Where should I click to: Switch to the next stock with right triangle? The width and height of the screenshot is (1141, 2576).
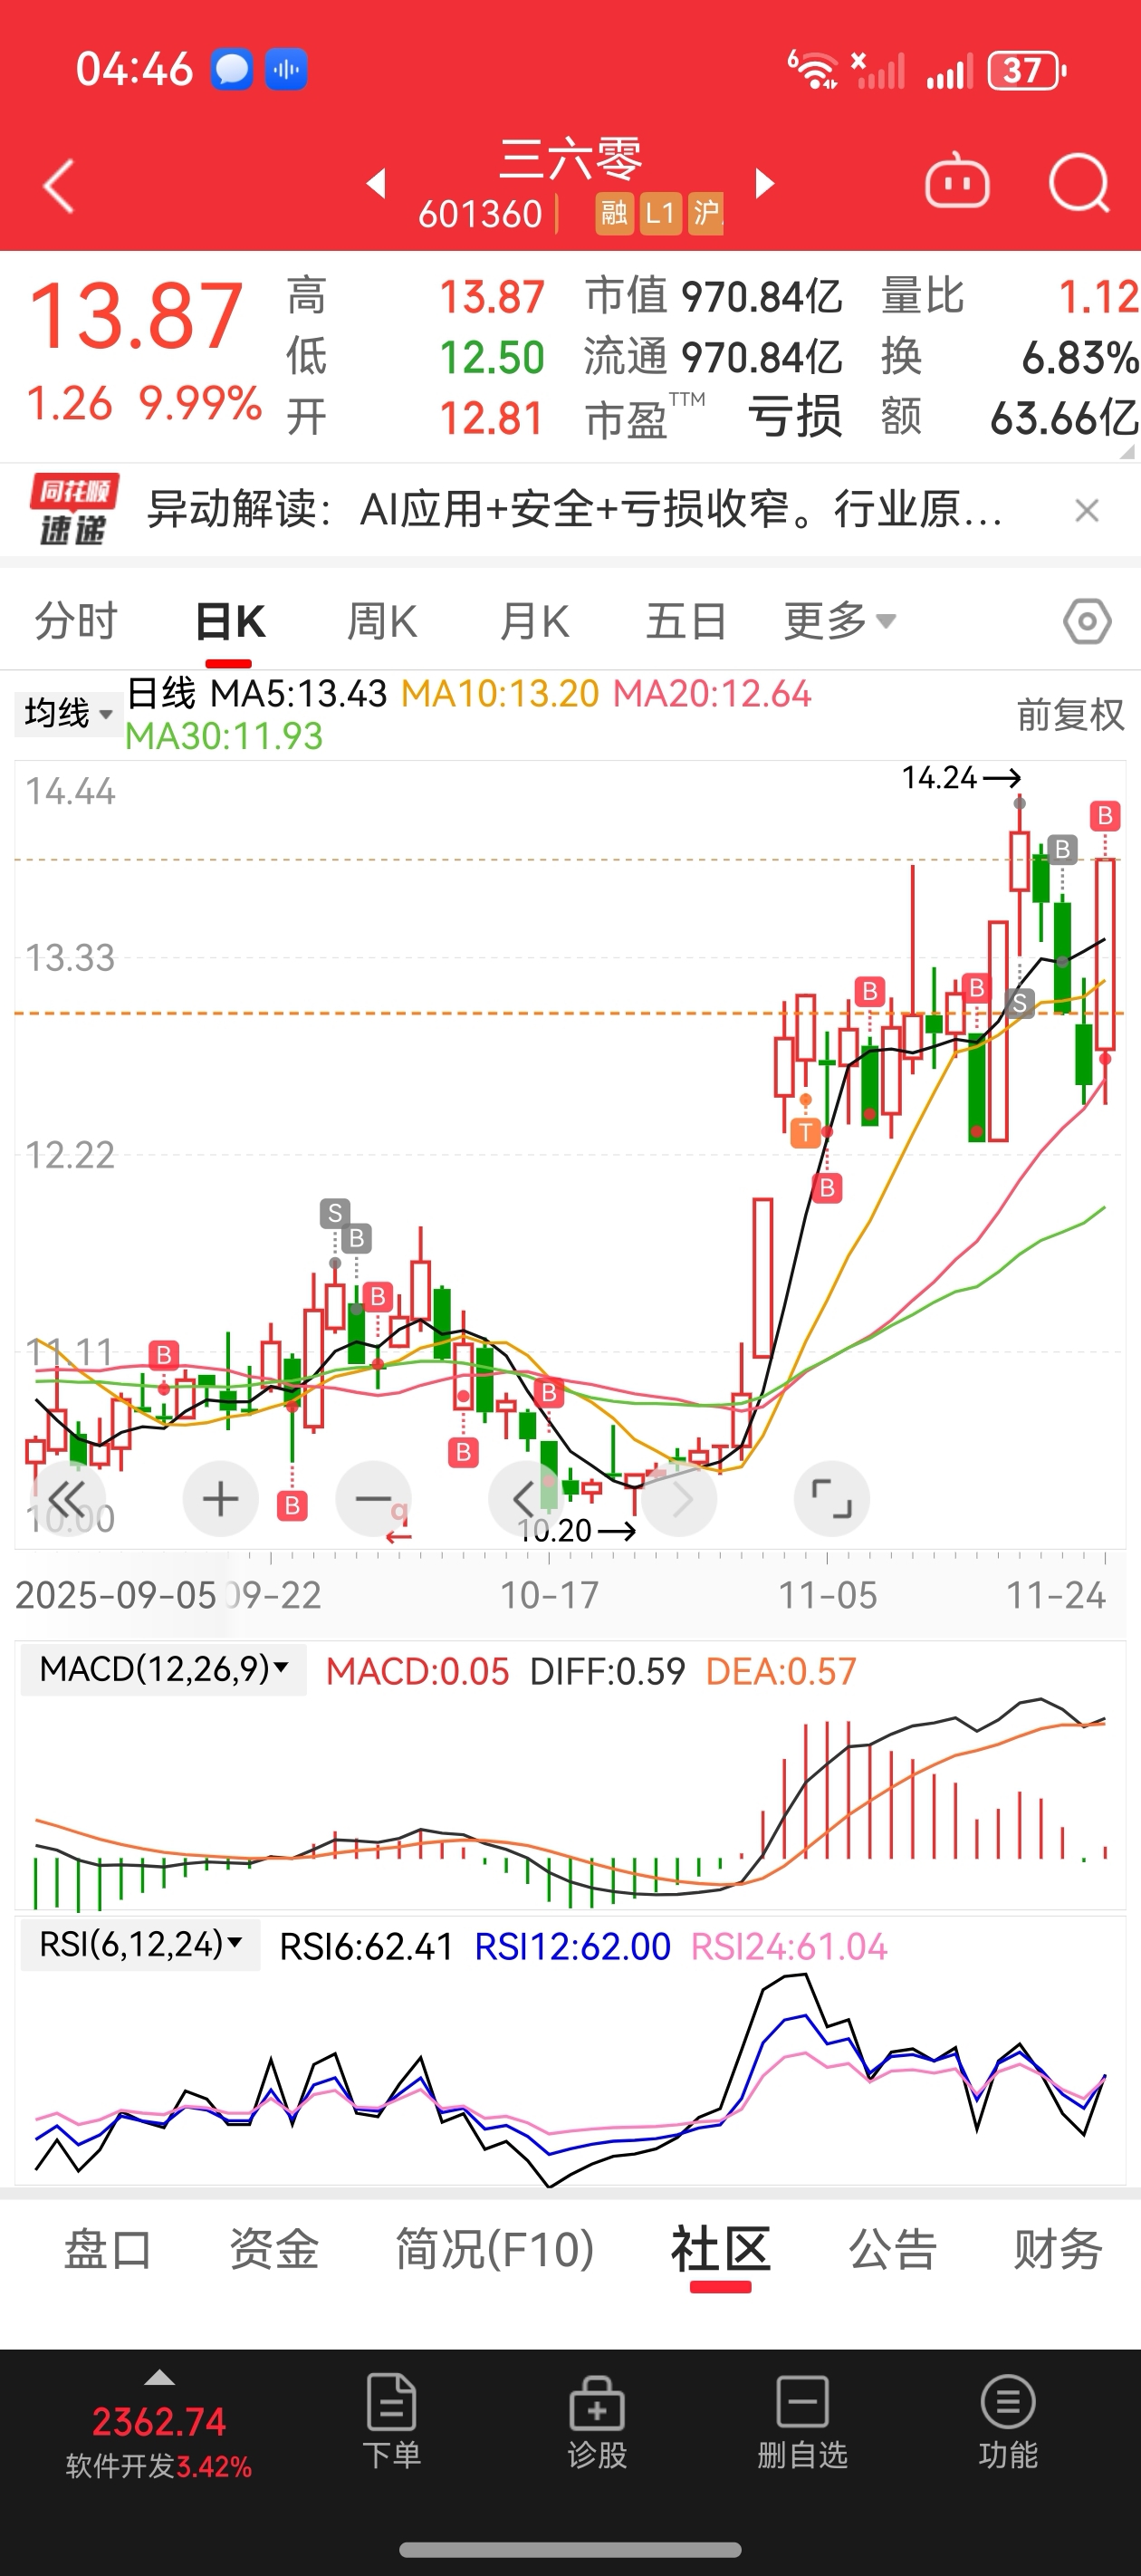coord(765,183)
